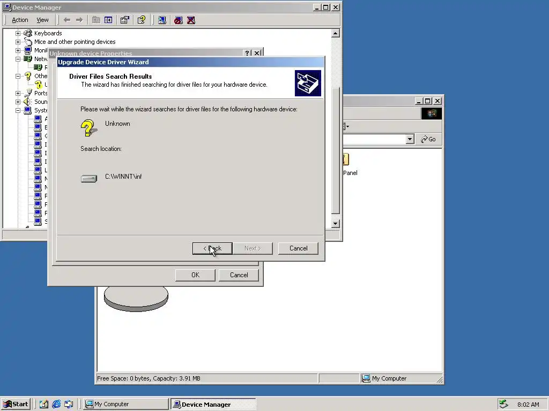Select the System devices computer icon

(28, 110)
